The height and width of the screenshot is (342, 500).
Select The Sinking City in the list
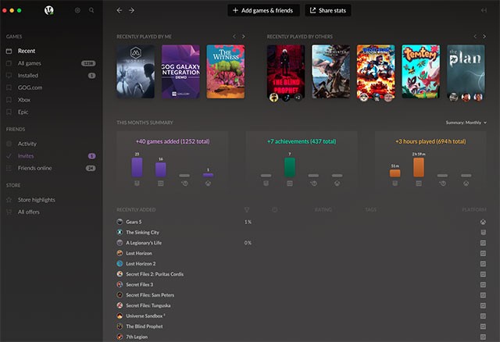coord(144,233)
